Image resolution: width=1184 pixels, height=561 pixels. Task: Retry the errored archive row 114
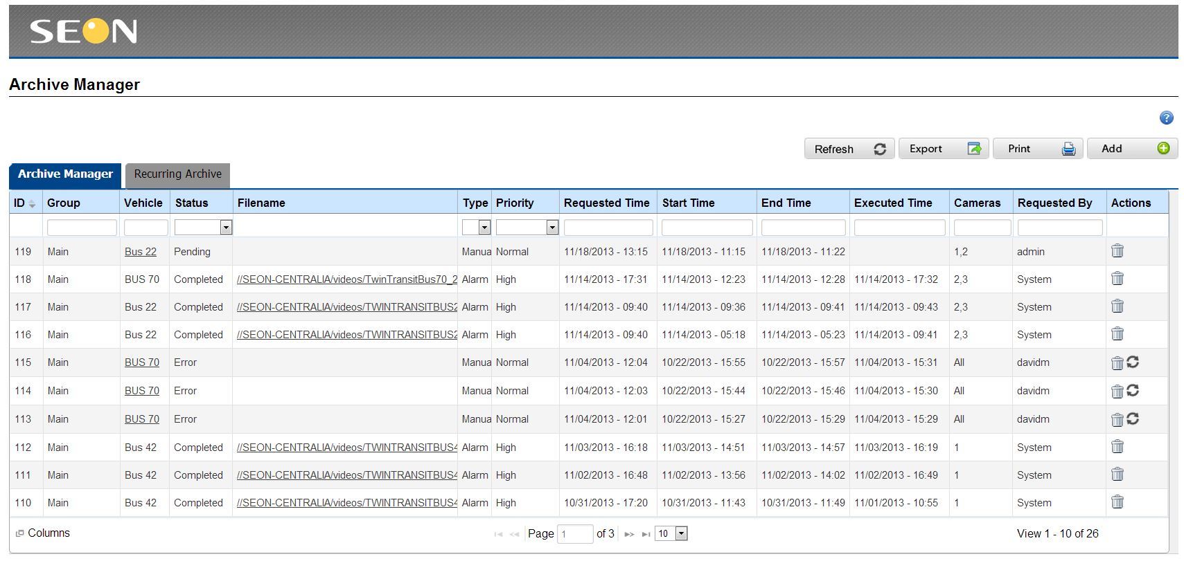[x=1133, y=390]
